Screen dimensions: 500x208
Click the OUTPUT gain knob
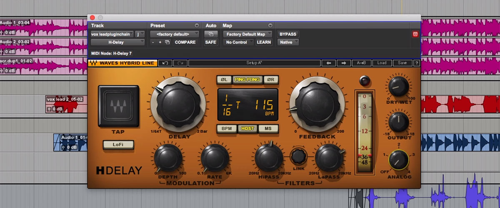pos(399,122)
